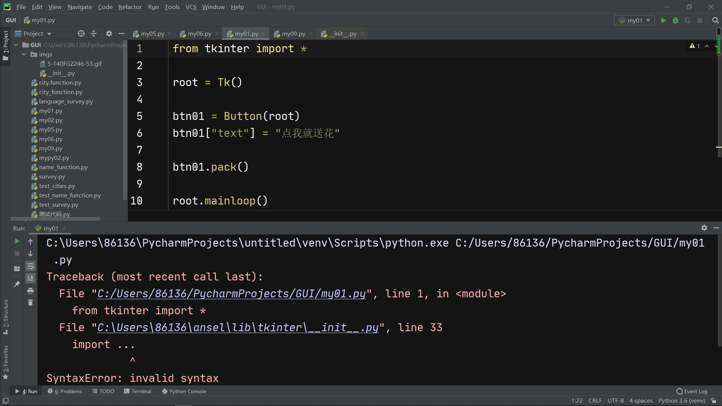This screenshot has height=406, width=722.
Task: Click the warning indicator in editor
Action: [x=695, y=46]
